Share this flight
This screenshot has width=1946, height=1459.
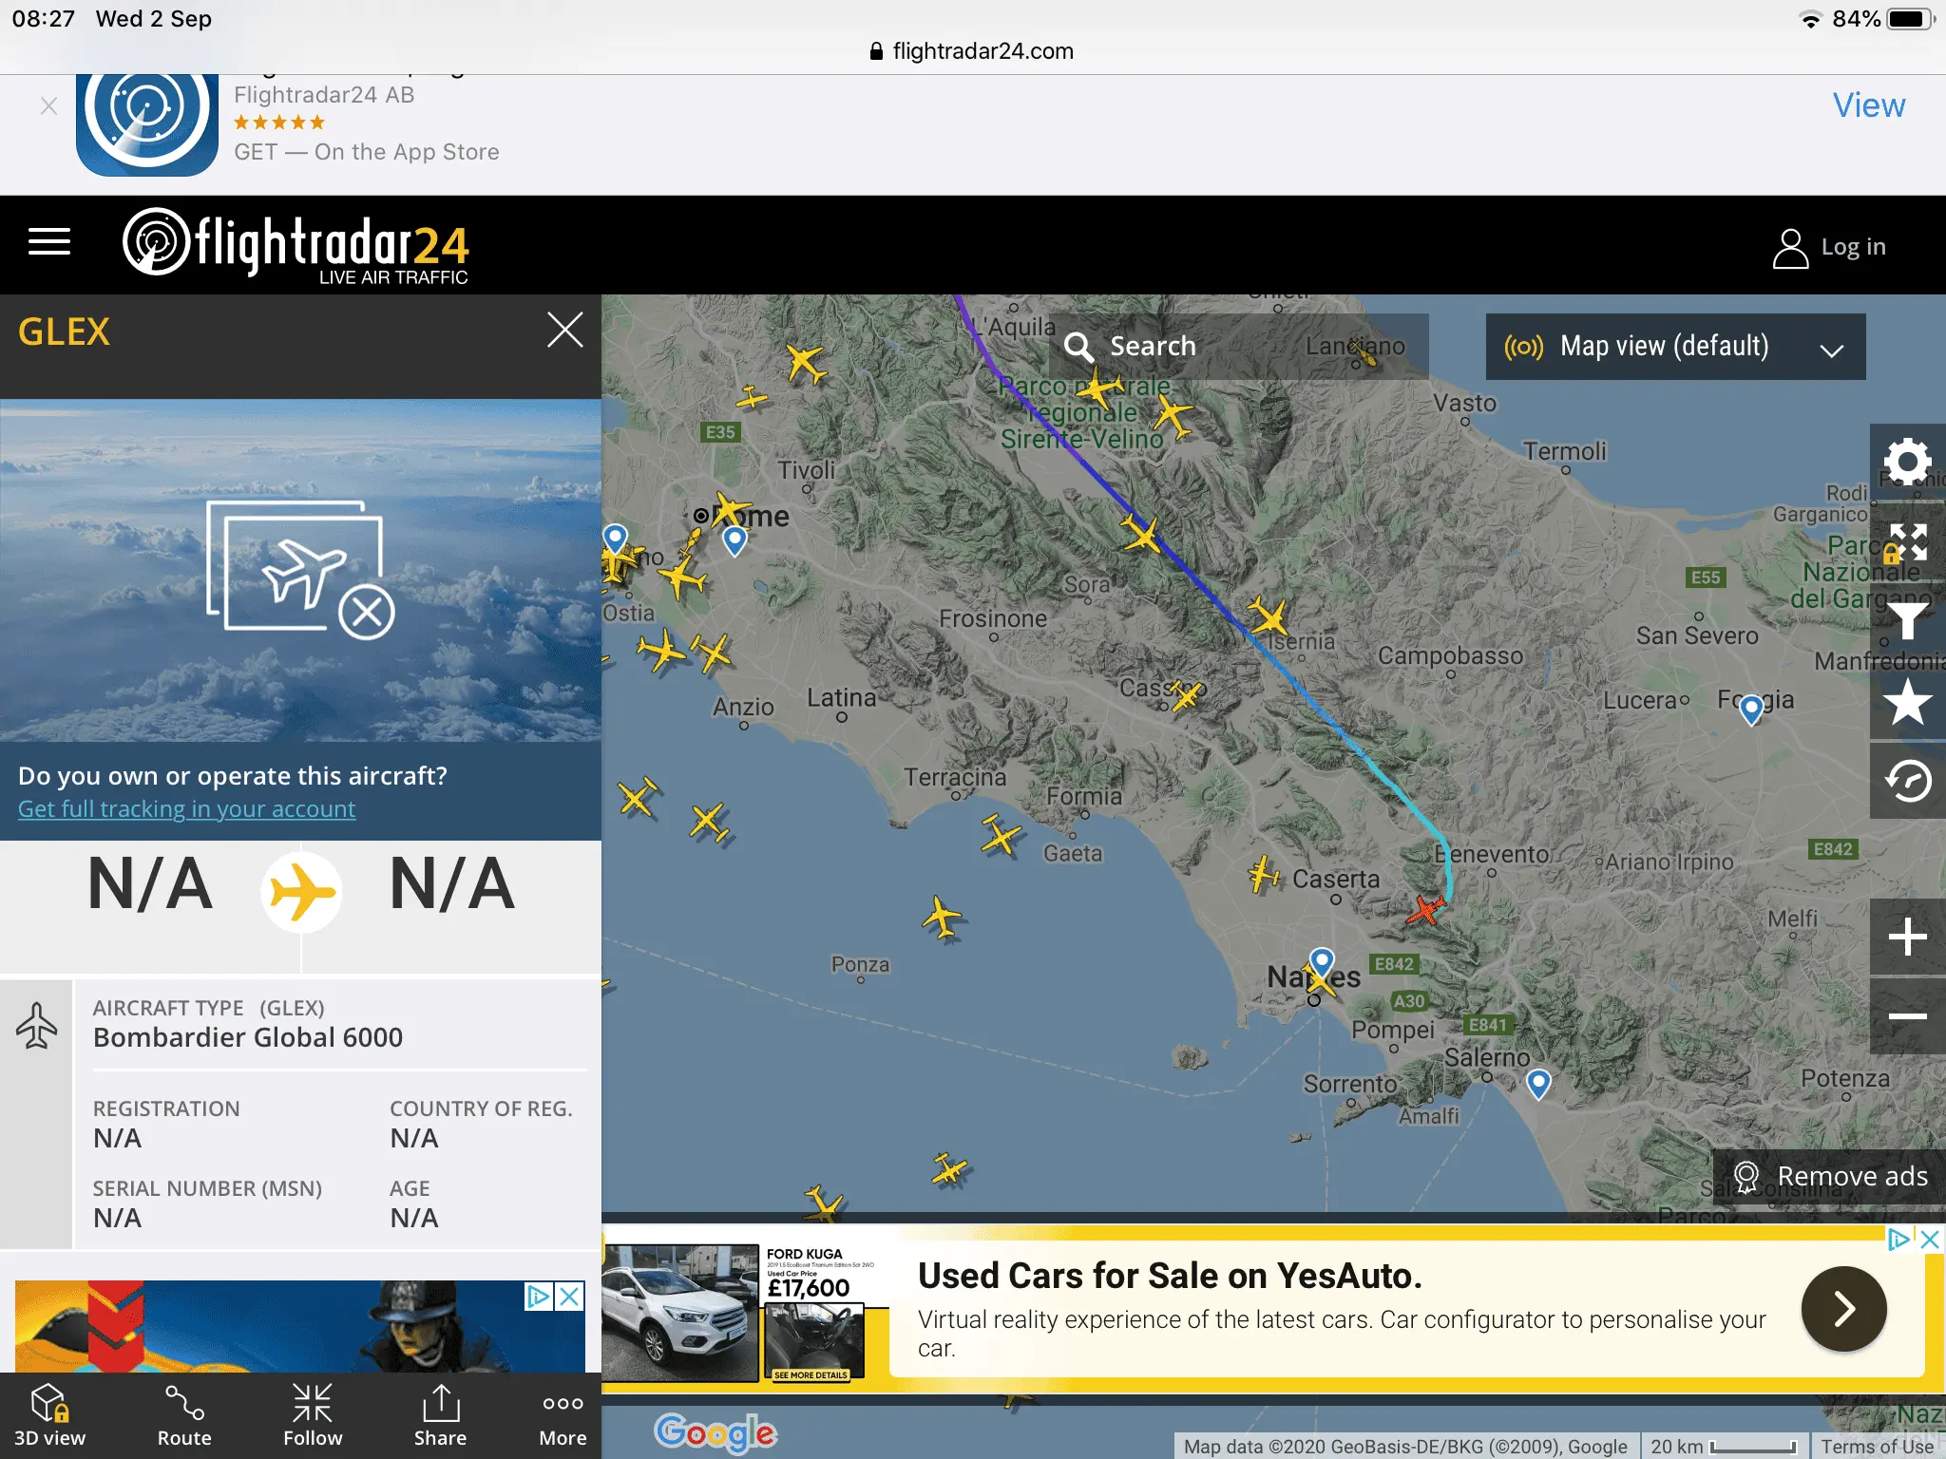pos(440,1415)
